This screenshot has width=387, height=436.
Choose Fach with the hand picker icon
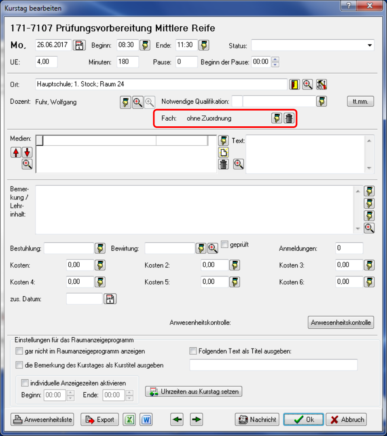277,118
